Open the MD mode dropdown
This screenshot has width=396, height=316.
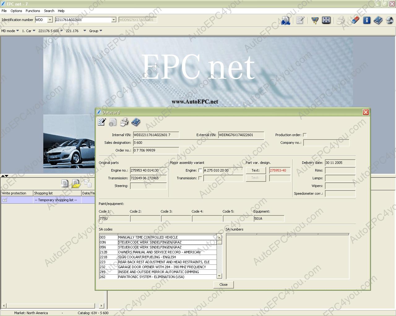click(x=10, y=31)
